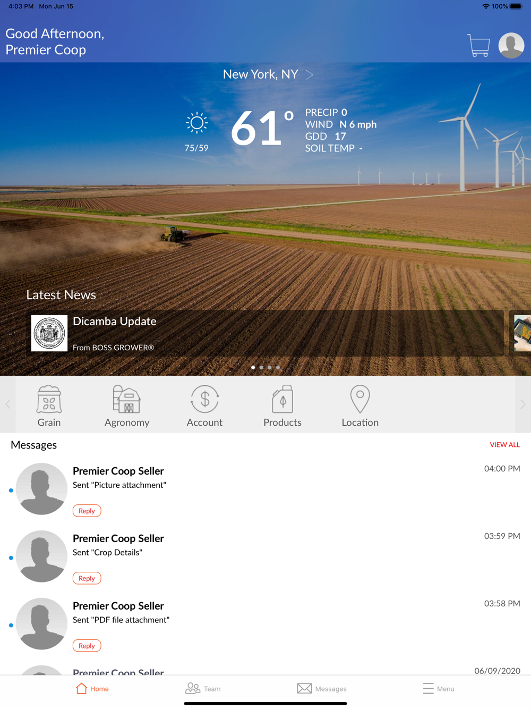The height and width of the screenshot is (709, 531).
Task: Go to the fourth news carousel dot
Action: (278, 367)
